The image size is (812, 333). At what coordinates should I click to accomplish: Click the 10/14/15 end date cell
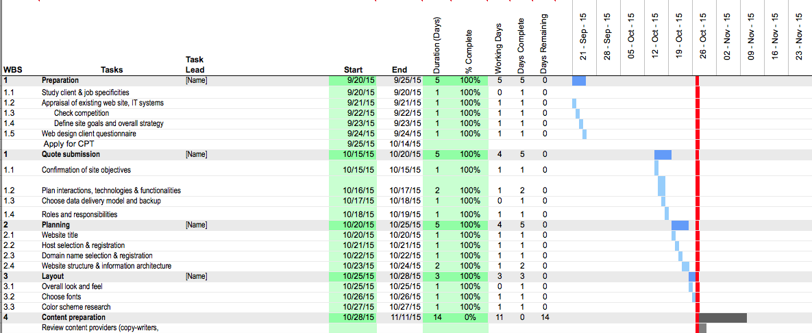click(x=404, y=144)
